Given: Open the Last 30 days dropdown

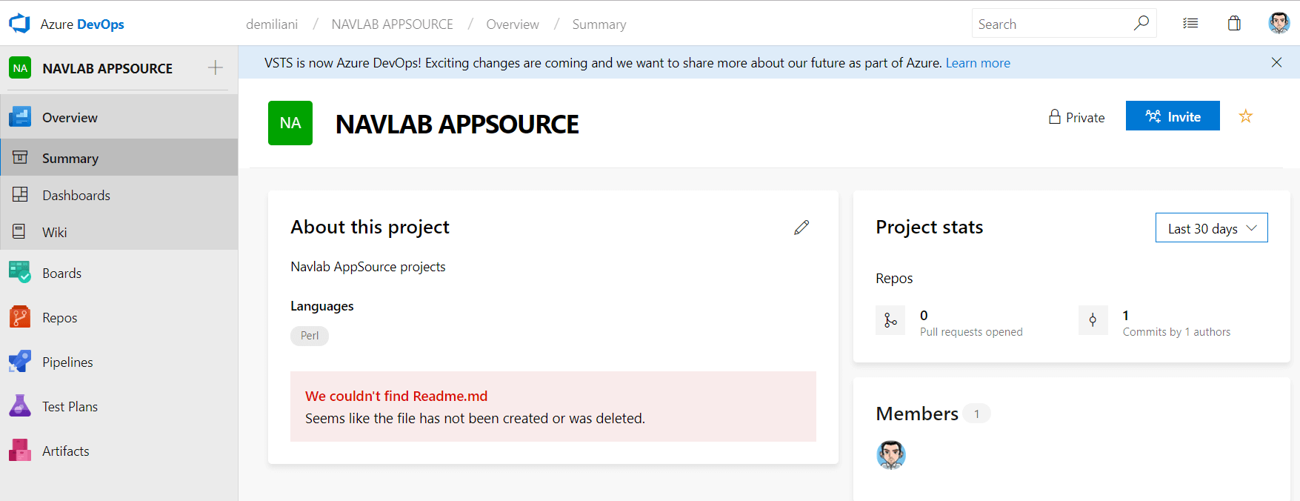Looking at the screenshot, I should [x=1212, y=228].
